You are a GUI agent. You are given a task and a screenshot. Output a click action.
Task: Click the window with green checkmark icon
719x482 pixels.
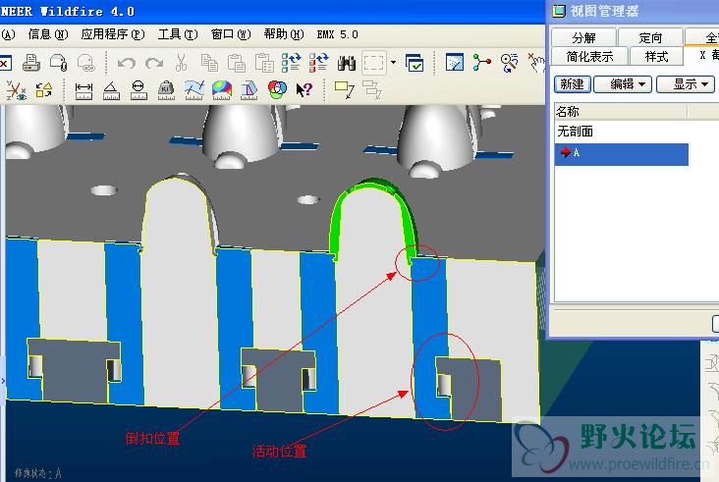click(415, 63)
